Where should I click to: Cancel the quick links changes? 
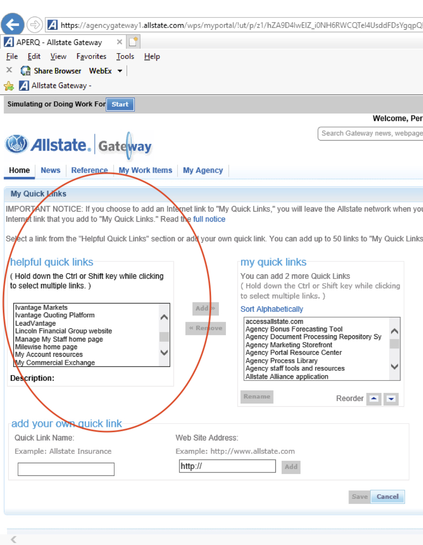[x=387, y=496]
